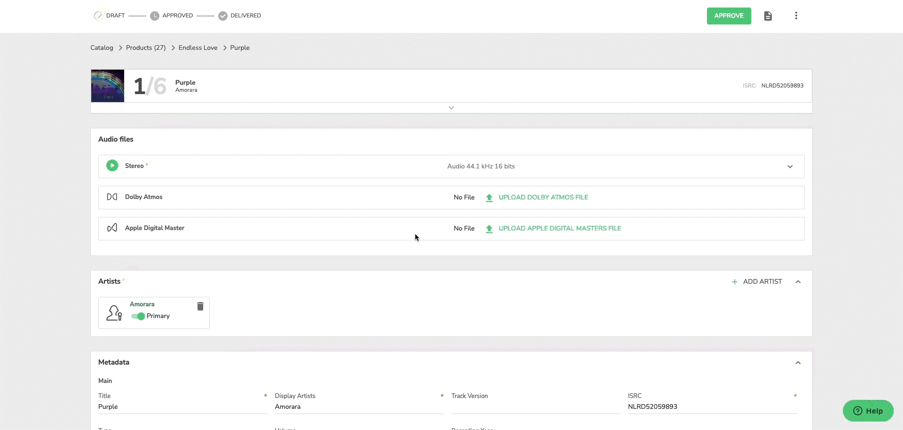Open the Amorara artist name link
This screenshot has width=903, height=430.
pyautogui.click(x=142, y=304)
